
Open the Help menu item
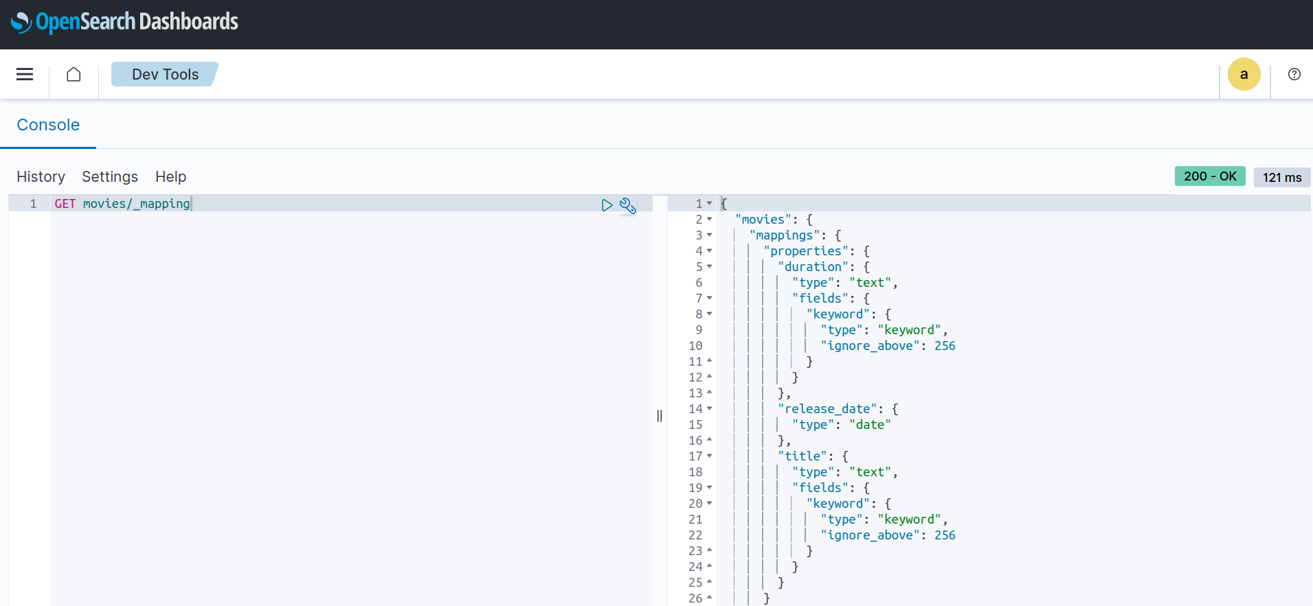(x=170, y=177)
